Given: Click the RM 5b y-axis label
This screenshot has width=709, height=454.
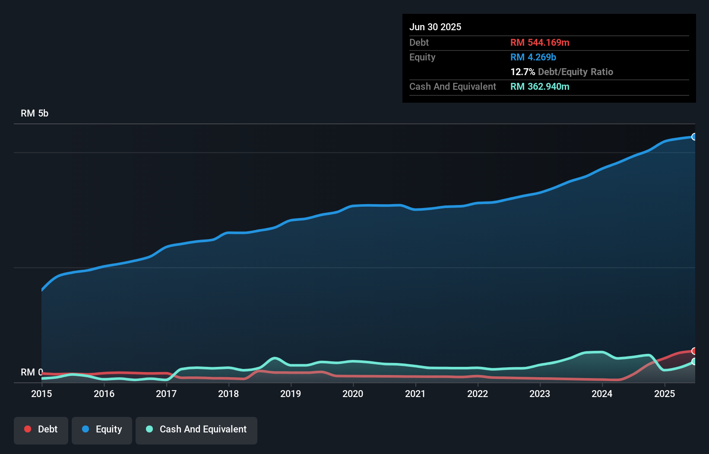Looking at the screenshot, I should [x=35, y=113].
